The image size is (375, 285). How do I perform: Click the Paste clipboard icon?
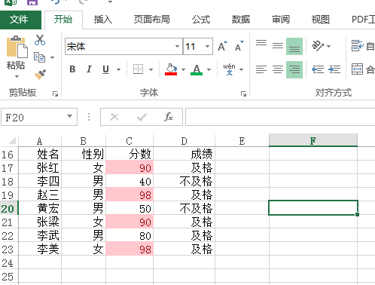17,47
